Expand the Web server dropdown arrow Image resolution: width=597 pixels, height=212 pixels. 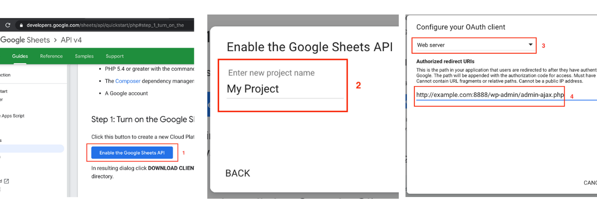tap(530, 45)
